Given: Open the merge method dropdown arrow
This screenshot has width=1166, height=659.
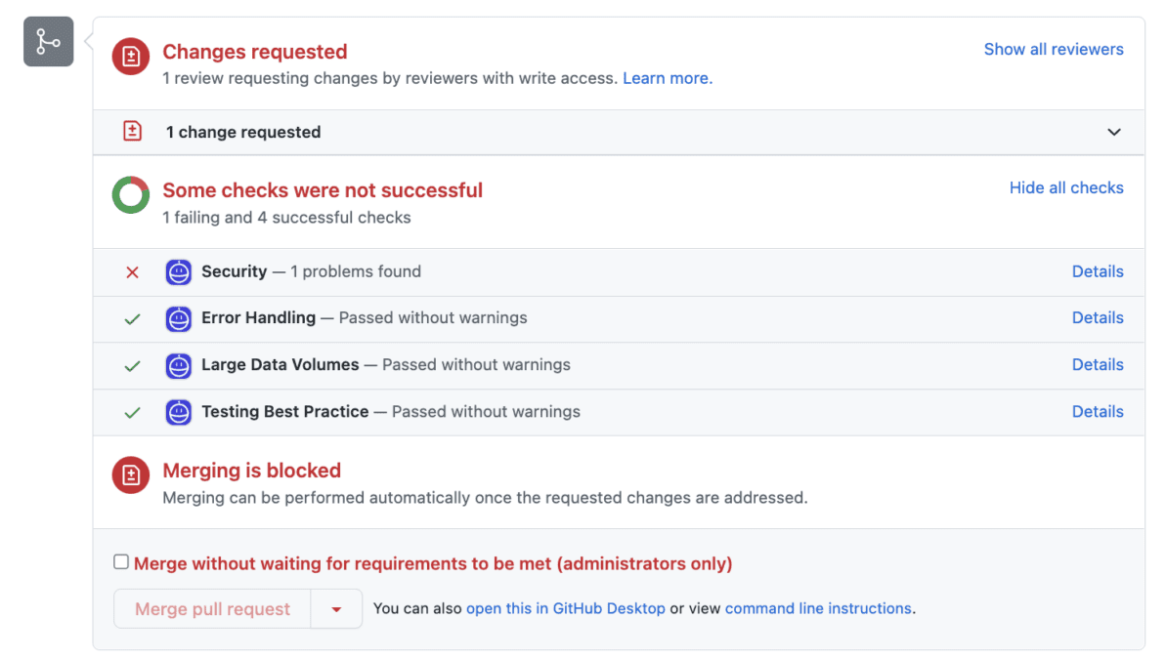Looking at the screenshot, I should (336, 609).
